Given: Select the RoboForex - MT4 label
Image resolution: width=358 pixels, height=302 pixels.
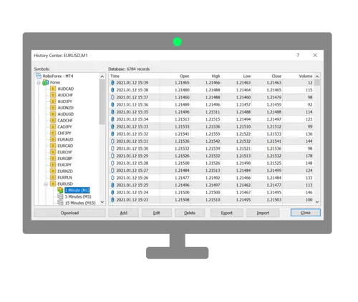Looking at the screenshot, I should point(58,76).
